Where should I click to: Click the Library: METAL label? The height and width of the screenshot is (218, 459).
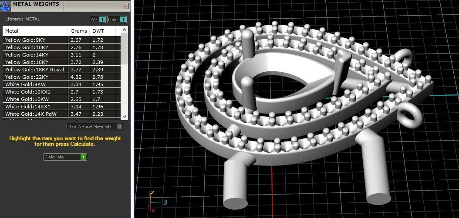23,19
